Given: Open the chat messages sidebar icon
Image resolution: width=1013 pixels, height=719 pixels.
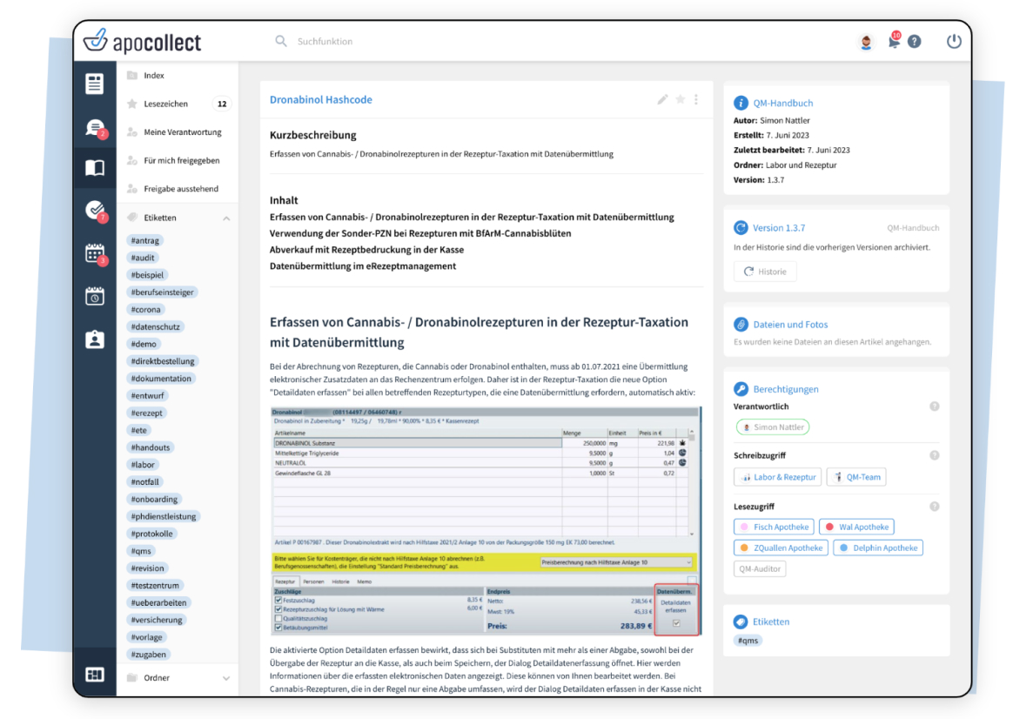Looking at the screenshot, I should pyautogui.click(x=95, y=128).
